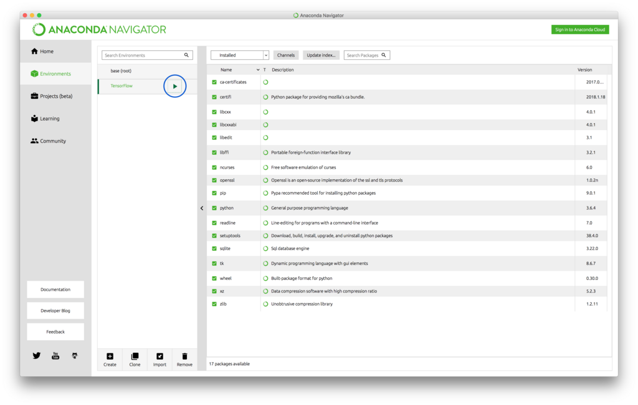Click the magnifier in Search Packages
Image resolution: width=638 pixels, height=405 pixels.
click(x=384, y=55)
